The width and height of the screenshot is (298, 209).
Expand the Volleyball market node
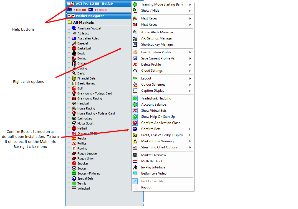[69, 189]
